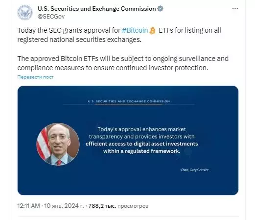Click the 12:11 AM timestamp
Image resolution: width=255 pixels, height=220 pixels.
(x=28, y=206)
